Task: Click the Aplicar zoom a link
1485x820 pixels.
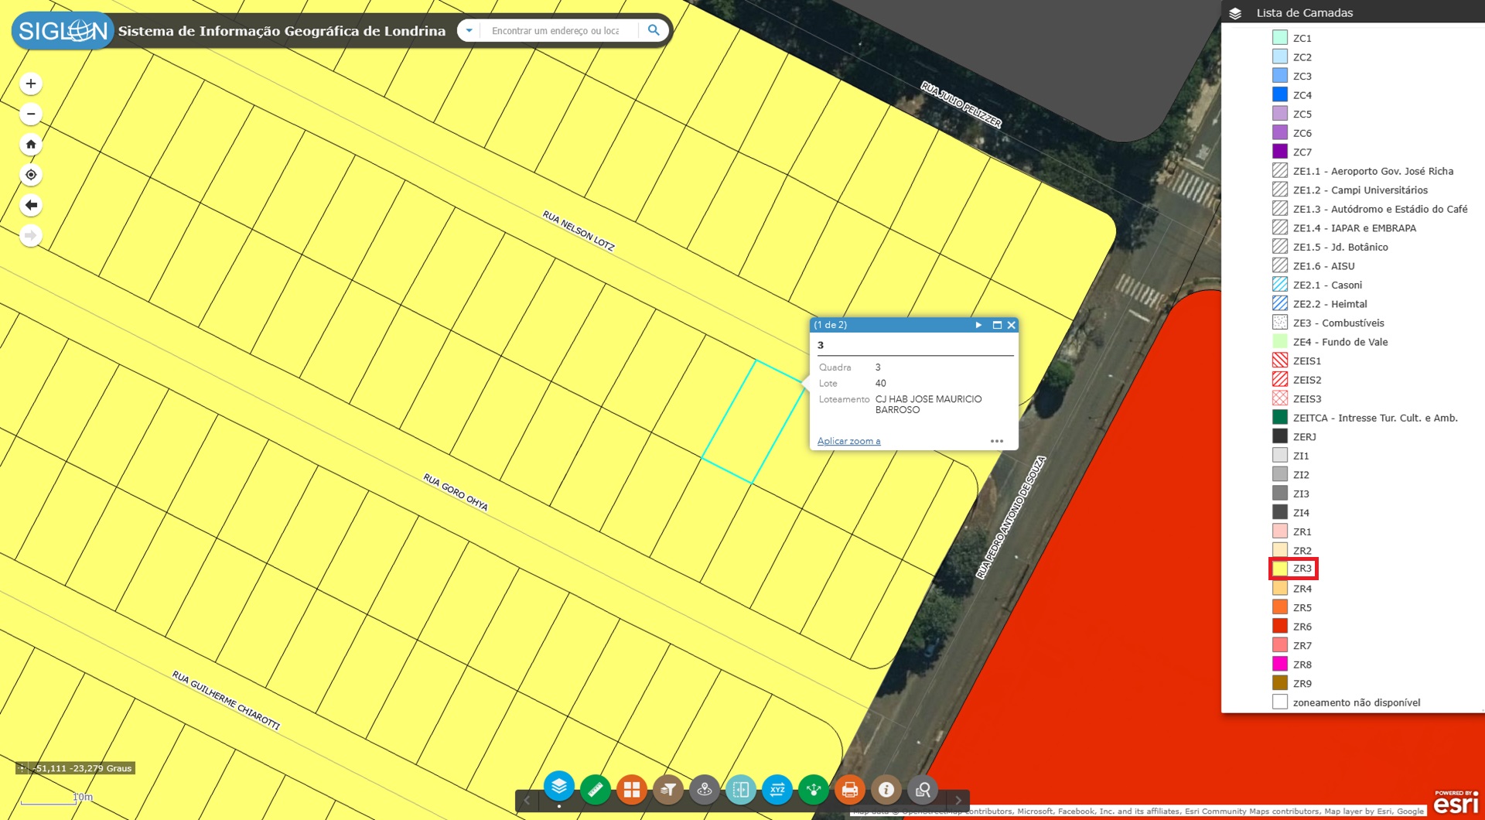Action: 848,441
